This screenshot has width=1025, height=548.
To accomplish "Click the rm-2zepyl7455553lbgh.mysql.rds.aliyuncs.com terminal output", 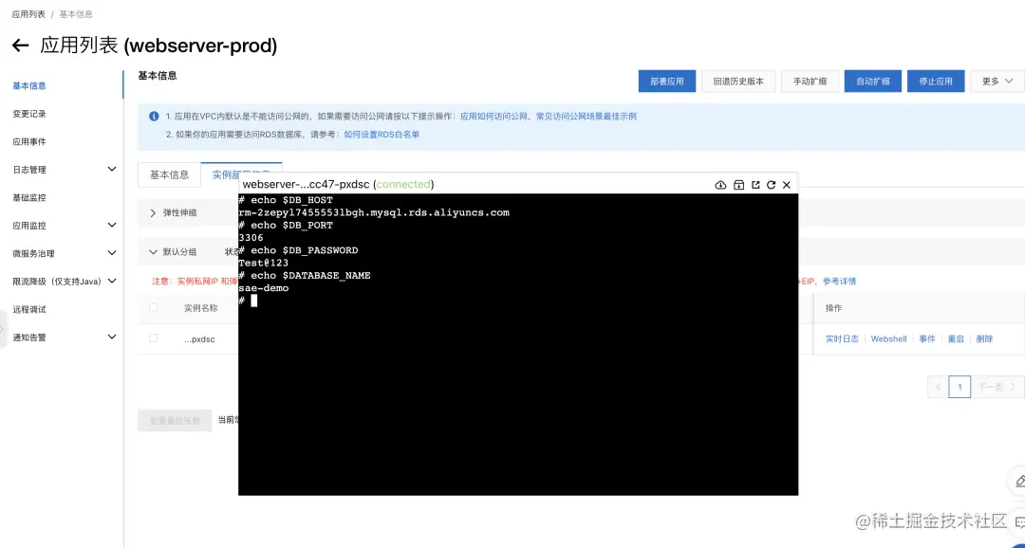I will [374, 213].
